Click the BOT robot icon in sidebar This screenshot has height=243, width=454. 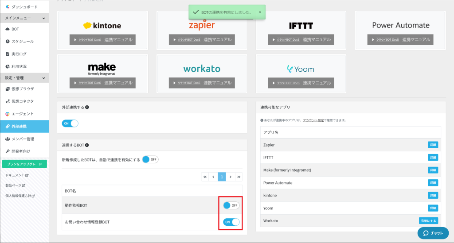tap(8, 29)
